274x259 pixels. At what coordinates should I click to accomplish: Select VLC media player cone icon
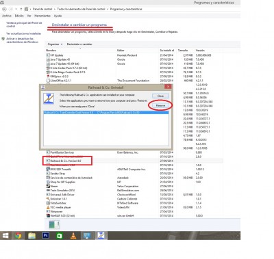(48, 207)
